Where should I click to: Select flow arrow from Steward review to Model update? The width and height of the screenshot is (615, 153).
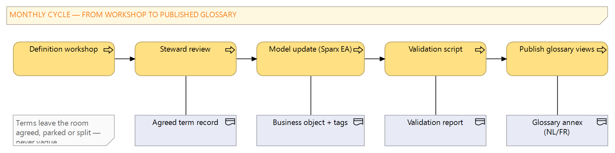247,59
